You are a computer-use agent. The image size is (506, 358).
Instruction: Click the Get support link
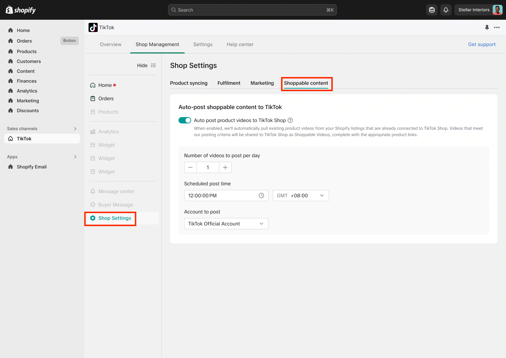tap(482, 44)
